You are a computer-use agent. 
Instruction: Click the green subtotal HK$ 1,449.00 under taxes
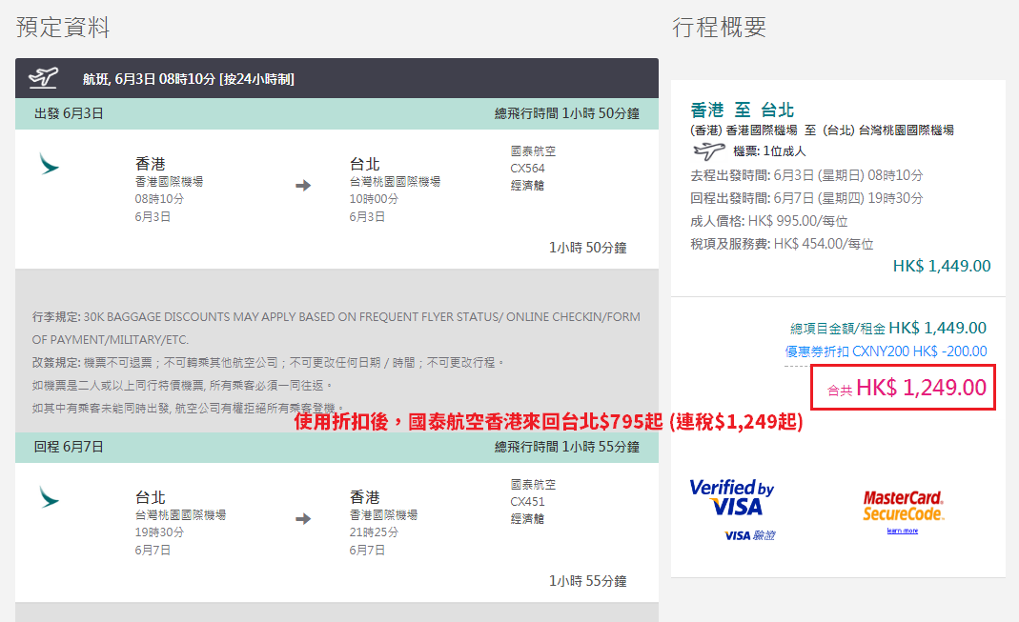pos(942,266)
